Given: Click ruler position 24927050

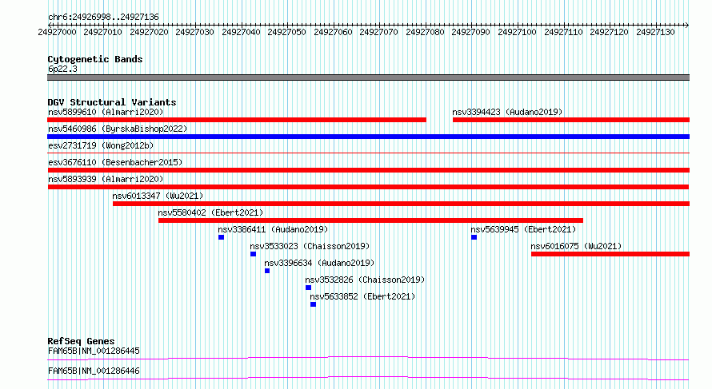Looking at the screenshot, I should tap(287, 32).
